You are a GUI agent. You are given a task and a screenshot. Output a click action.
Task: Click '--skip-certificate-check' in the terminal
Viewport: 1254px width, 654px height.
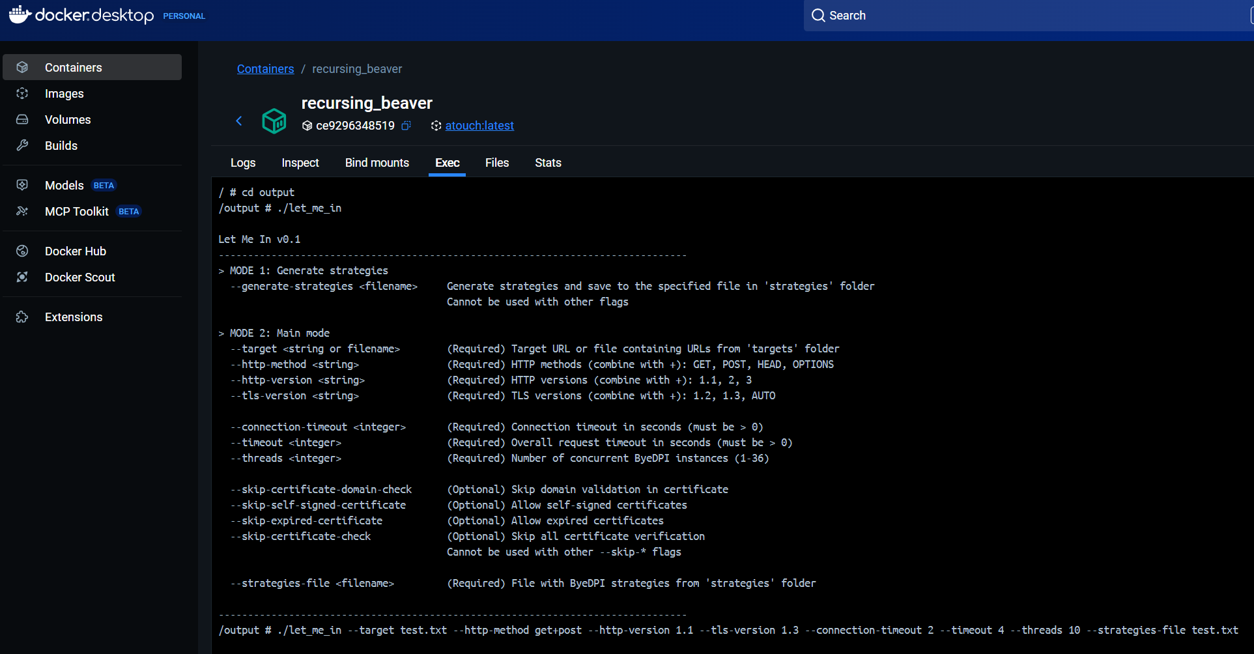point(300,536)
